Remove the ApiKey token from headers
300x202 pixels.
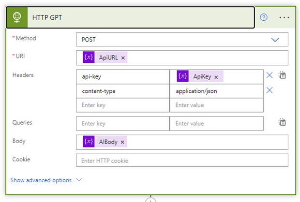click(x=216, y=77)
